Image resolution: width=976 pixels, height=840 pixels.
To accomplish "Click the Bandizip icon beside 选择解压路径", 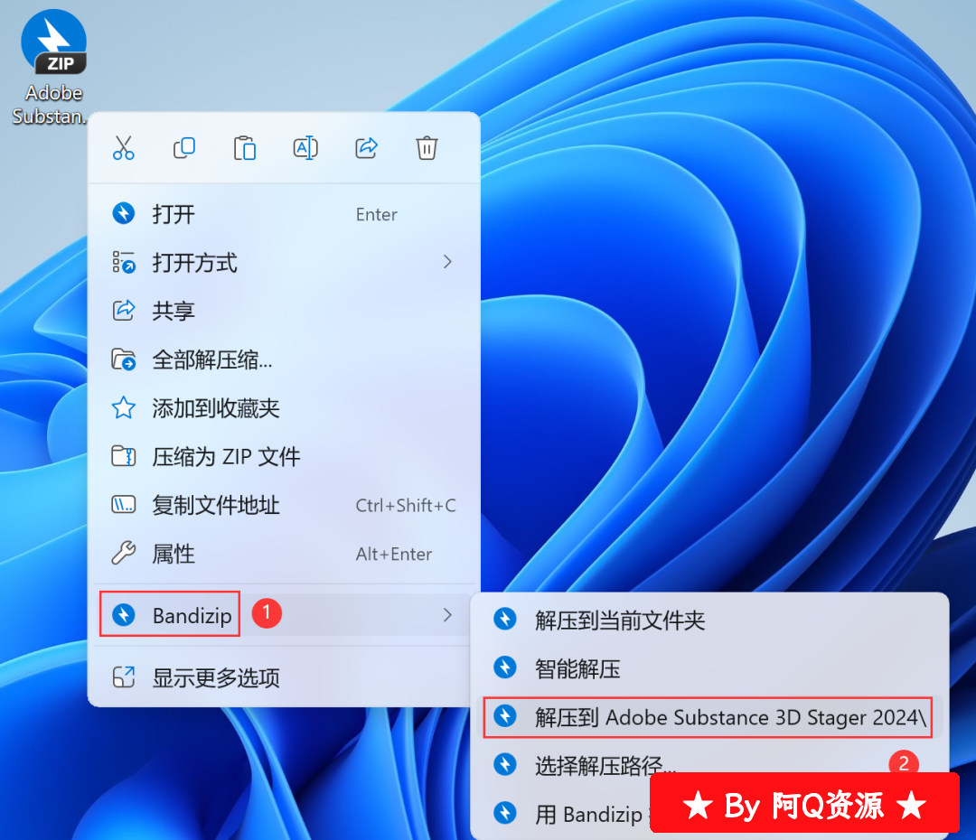I will click(505, 765).
